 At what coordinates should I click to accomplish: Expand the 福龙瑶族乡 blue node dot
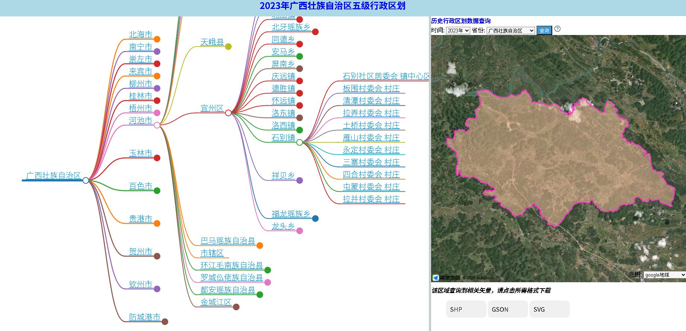coord(315,219)
